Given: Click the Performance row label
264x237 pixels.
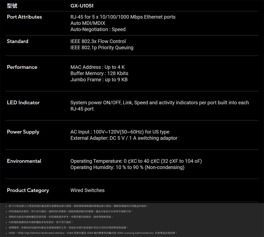Looking at the screenshot, I should pyautogui.click(x=22, y=67).
